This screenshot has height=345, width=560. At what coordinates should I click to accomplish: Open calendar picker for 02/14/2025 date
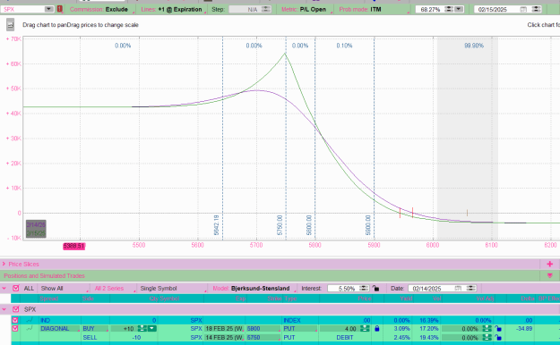pyautogui.click(x=458, y=288)
